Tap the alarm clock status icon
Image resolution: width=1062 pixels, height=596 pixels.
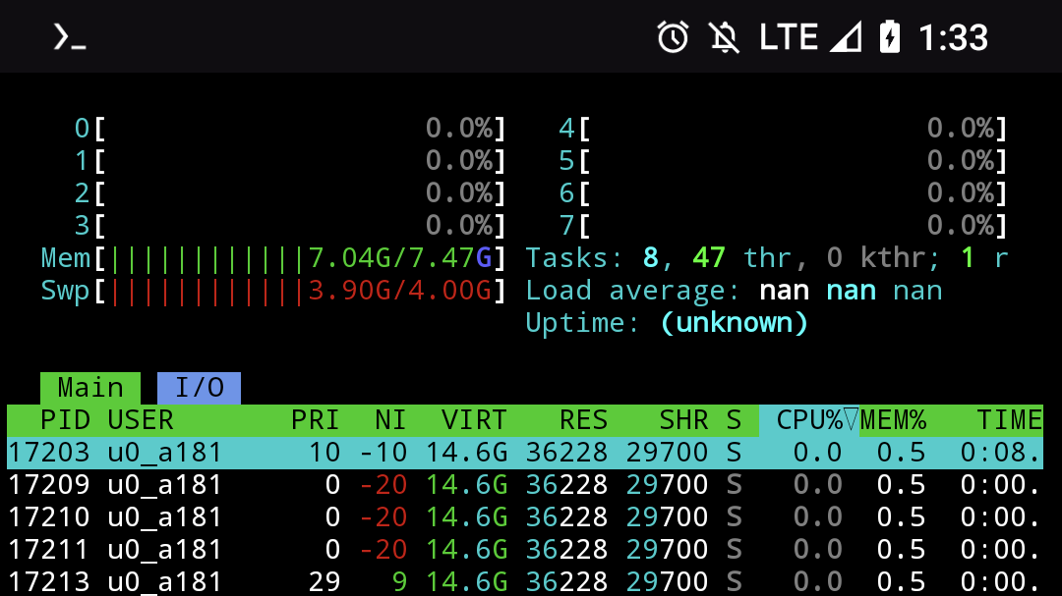(674, 37)
